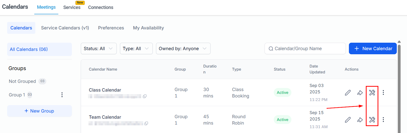407x133 pixels.
Task: Select the Not Grouped group
Action: (x=22, y=81)
